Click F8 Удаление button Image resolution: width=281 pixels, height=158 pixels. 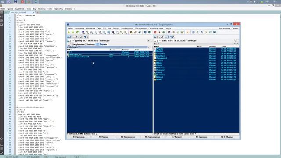202,137
